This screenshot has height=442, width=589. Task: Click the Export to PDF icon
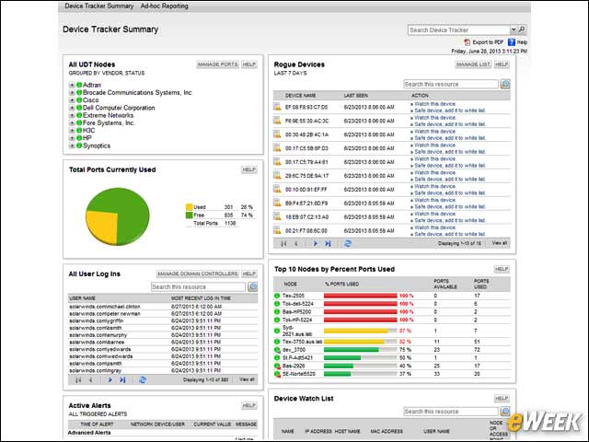(468, 42)
